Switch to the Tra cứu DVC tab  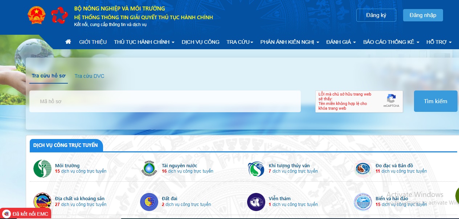(90, 76)
